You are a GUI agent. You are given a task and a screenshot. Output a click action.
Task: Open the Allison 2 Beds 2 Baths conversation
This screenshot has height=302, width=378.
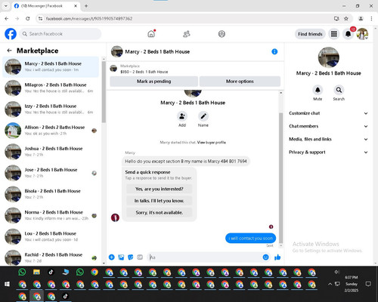[x=51, y=131]
